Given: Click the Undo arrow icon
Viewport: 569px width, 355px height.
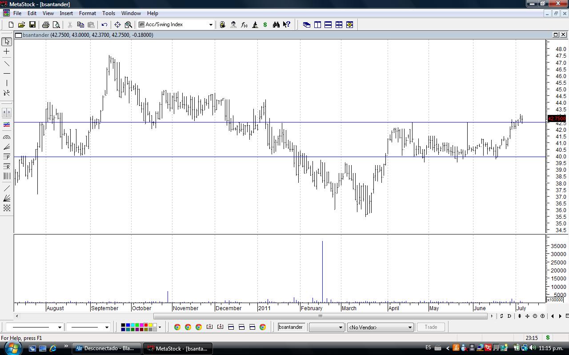Looking at the screenshot, I should tap(104, 25).
